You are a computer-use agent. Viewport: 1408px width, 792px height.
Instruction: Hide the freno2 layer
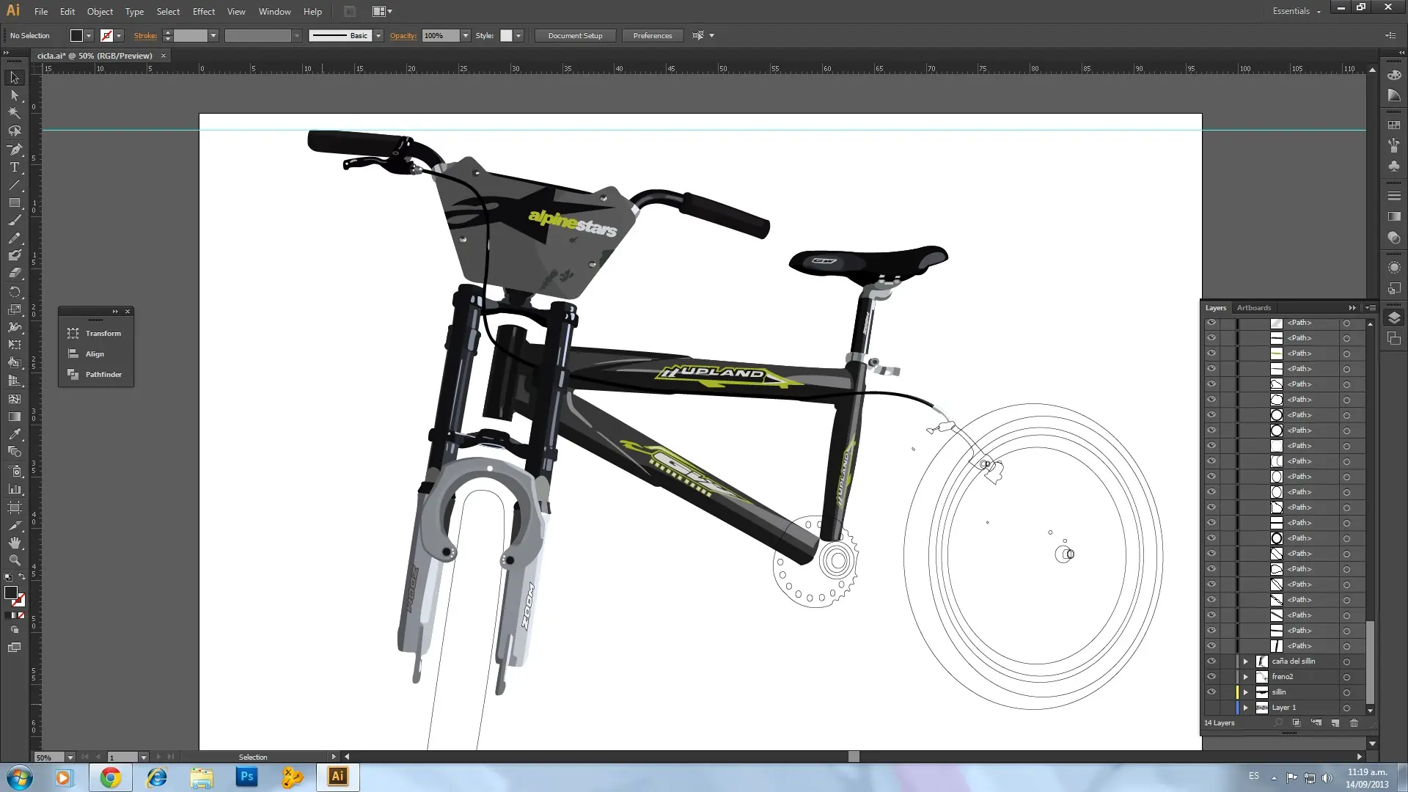tap(1211, 677)
